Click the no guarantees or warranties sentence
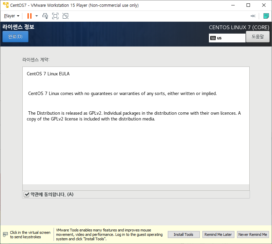 pos(122,94)
